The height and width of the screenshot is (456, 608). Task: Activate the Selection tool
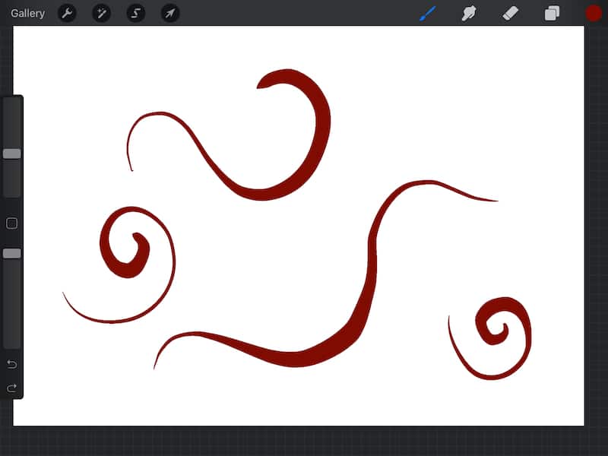(135, 13)
